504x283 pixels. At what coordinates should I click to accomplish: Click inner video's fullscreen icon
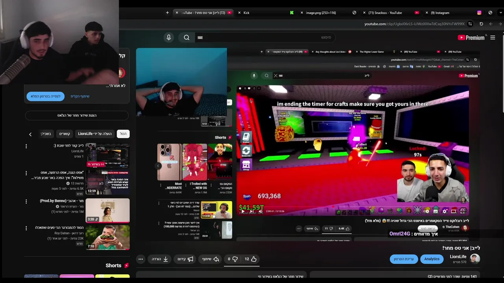pos(463,211)
